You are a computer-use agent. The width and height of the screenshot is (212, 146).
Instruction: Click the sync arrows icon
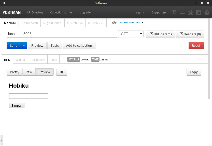tap(182, 13)
